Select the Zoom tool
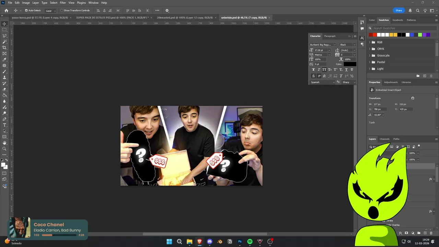 [4, 149]
